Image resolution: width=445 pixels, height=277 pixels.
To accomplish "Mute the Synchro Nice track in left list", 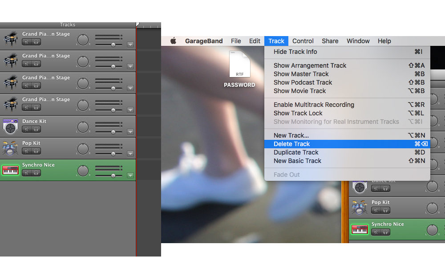I will (x=27, y=173).
